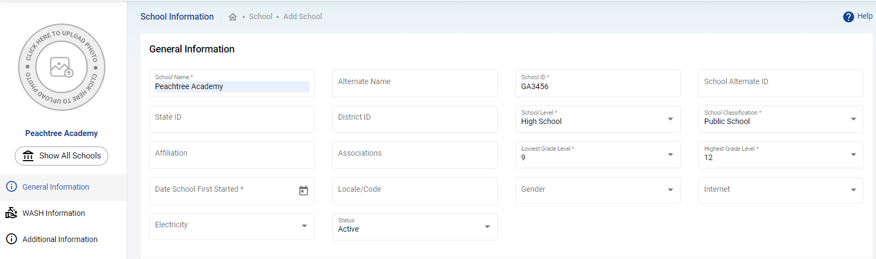Click the Affiliation input field
876x259 pixels.
click(232, 155)
